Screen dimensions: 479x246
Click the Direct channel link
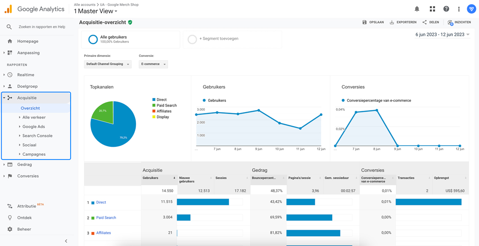tap(101, 202)
